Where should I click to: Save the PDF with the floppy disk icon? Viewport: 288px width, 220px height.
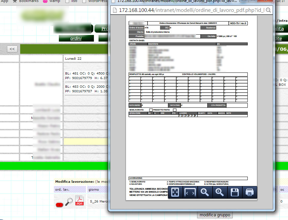click(235, 193)
